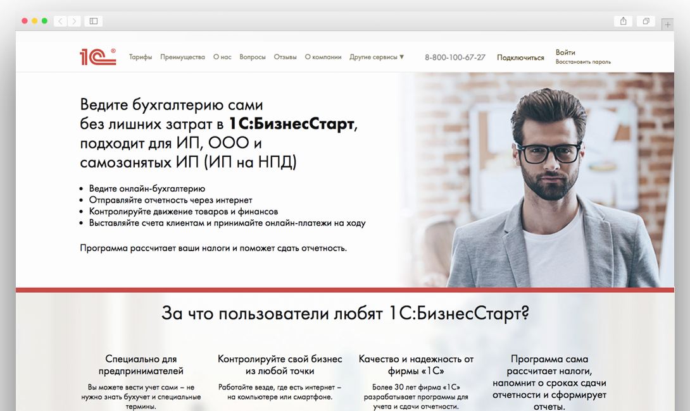Click text Вы можете вести учет сами

(x=141, y=397)
